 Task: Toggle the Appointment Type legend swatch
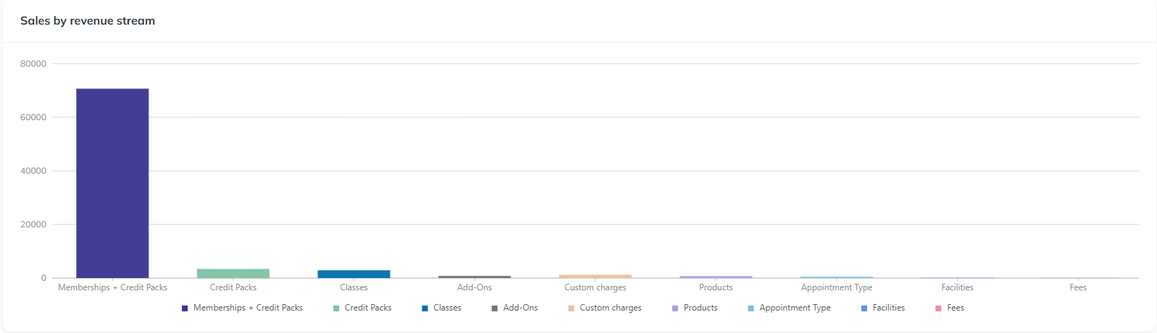tap(751, 308)
